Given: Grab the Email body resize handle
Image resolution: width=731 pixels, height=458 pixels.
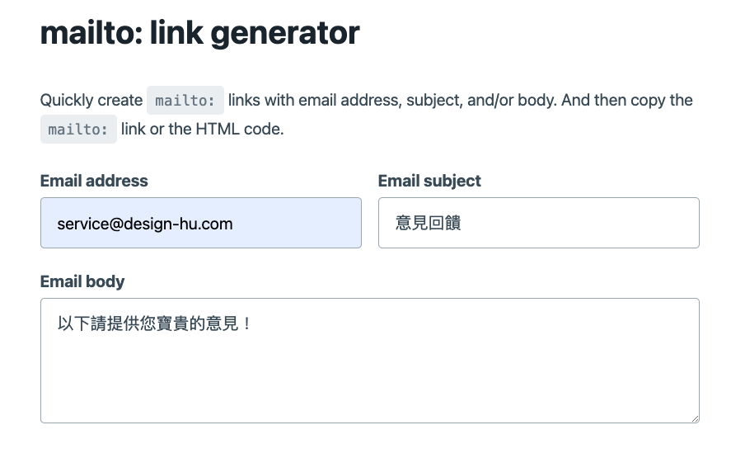Looking at the screenshot, I should (695, 418).
